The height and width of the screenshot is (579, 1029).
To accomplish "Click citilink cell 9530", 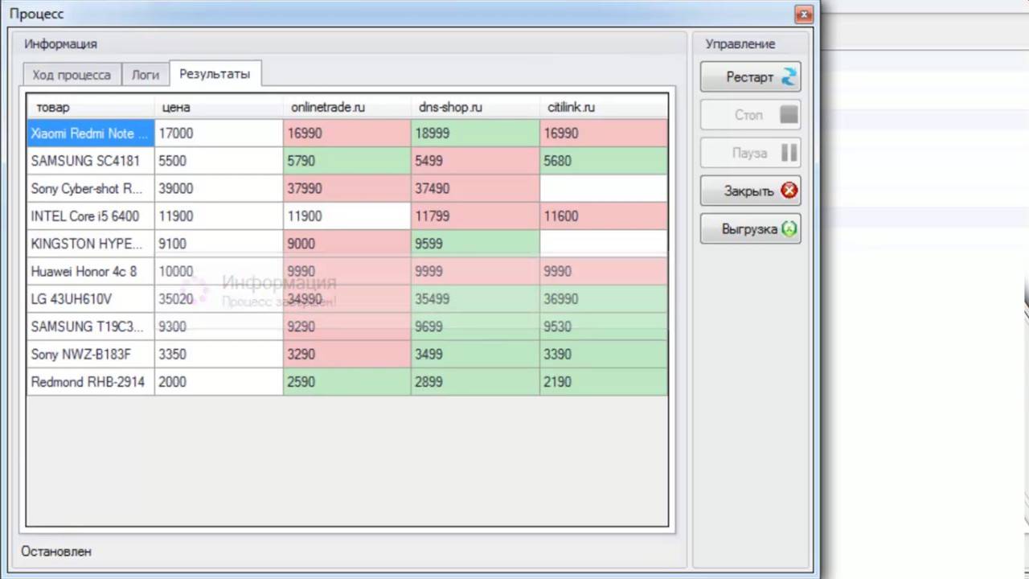I will pyautogui.click(x=604, y=326).
